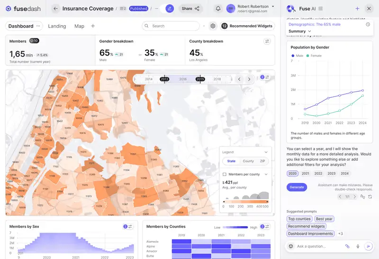The width and height of the screenshot is (379, 259).
Task: Open Recommended Widgets button
Action: 247,26
